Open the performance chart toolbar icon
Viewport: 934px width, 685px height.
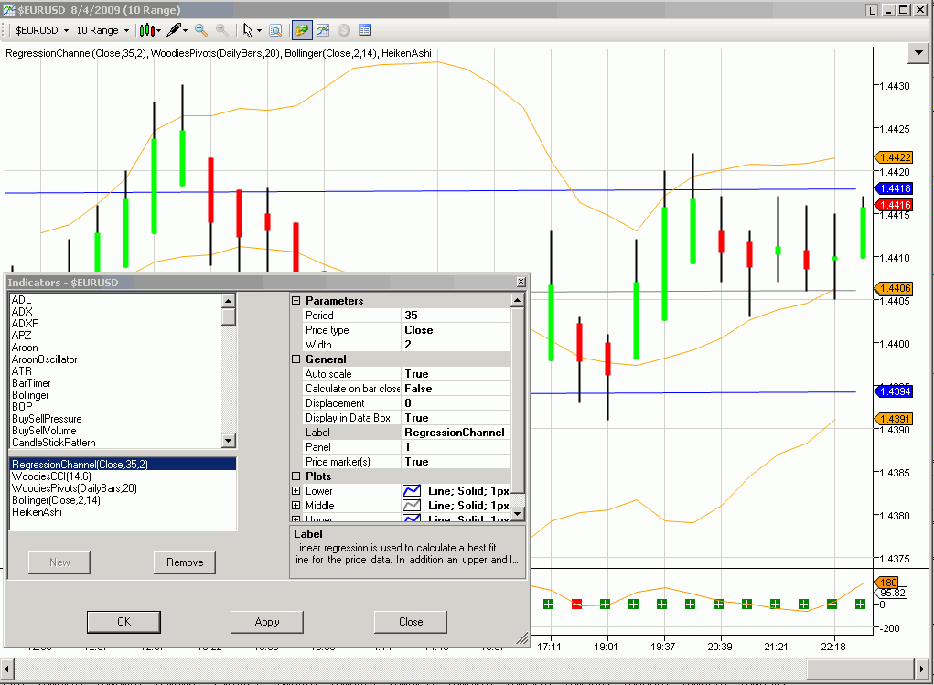pos(322,30)
